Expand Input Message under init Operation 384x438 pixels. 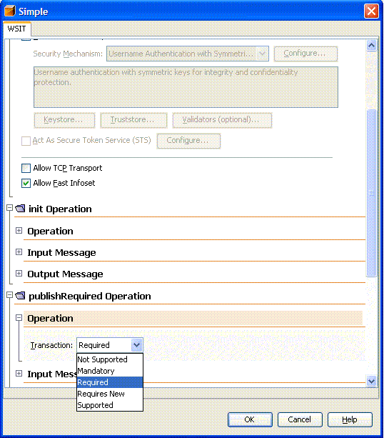click(x=19, y=252)
